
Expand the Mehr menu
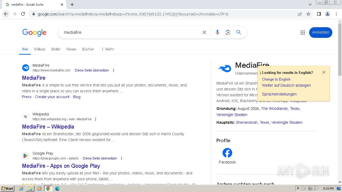click(x=108, y=49)
